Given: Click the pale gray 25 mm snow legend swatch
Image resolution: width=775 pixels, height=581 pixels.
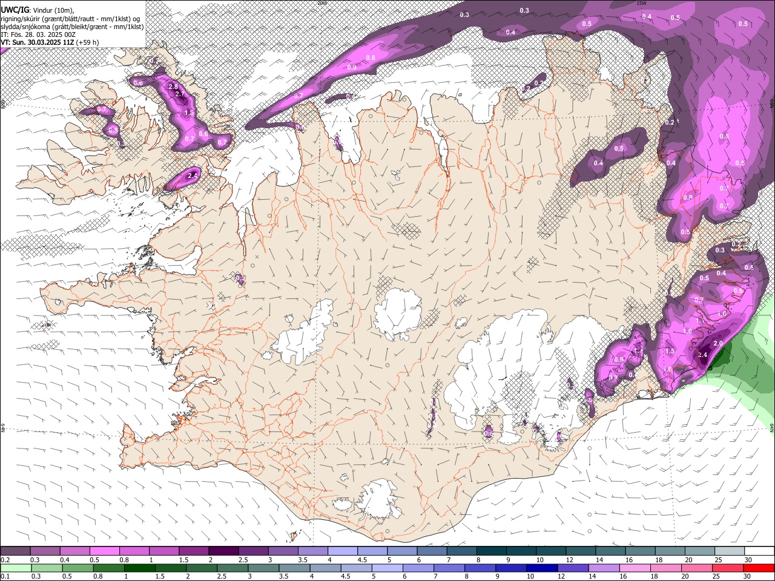Looking at the screenshot, I should coord(730,551).
